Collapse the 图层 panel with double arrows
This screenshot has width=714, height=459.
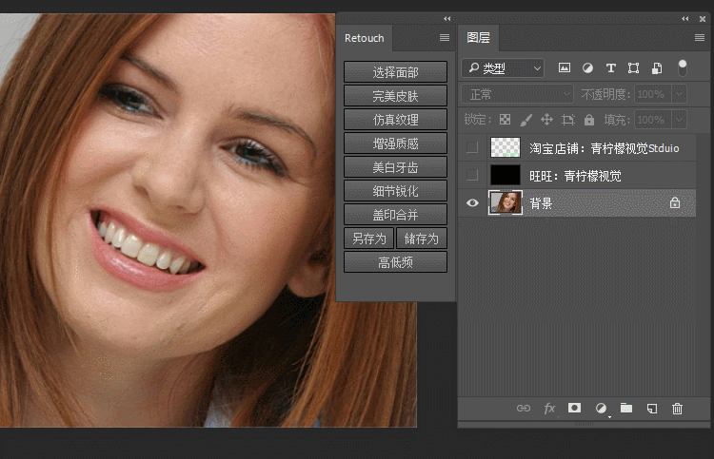685,19
